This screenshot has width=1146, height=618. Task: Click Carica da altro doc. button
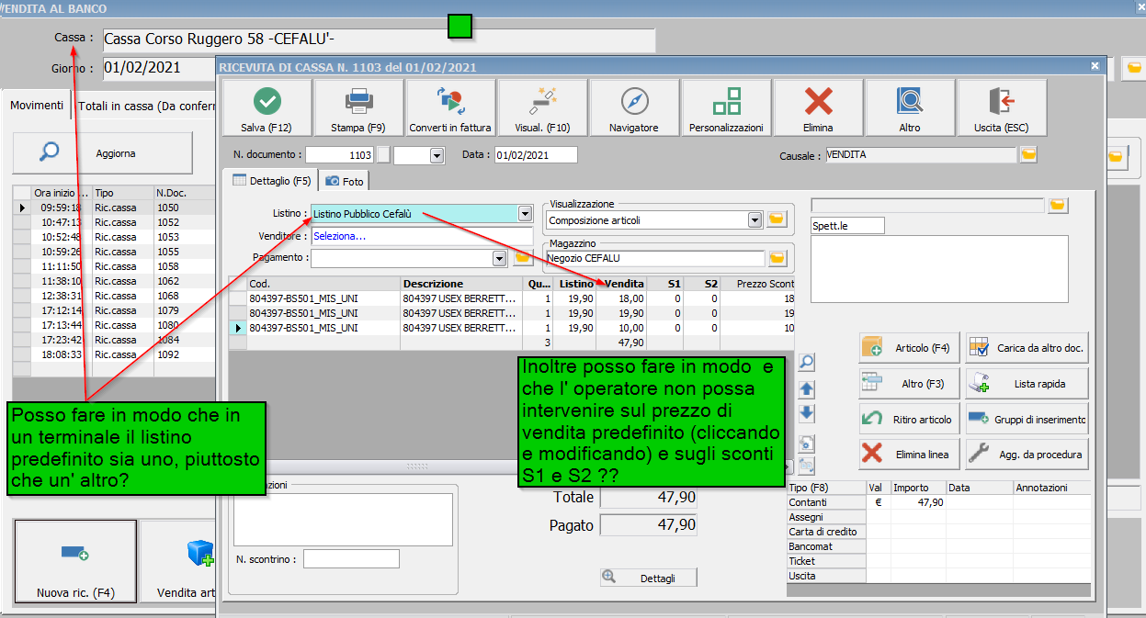point(1027,348)
